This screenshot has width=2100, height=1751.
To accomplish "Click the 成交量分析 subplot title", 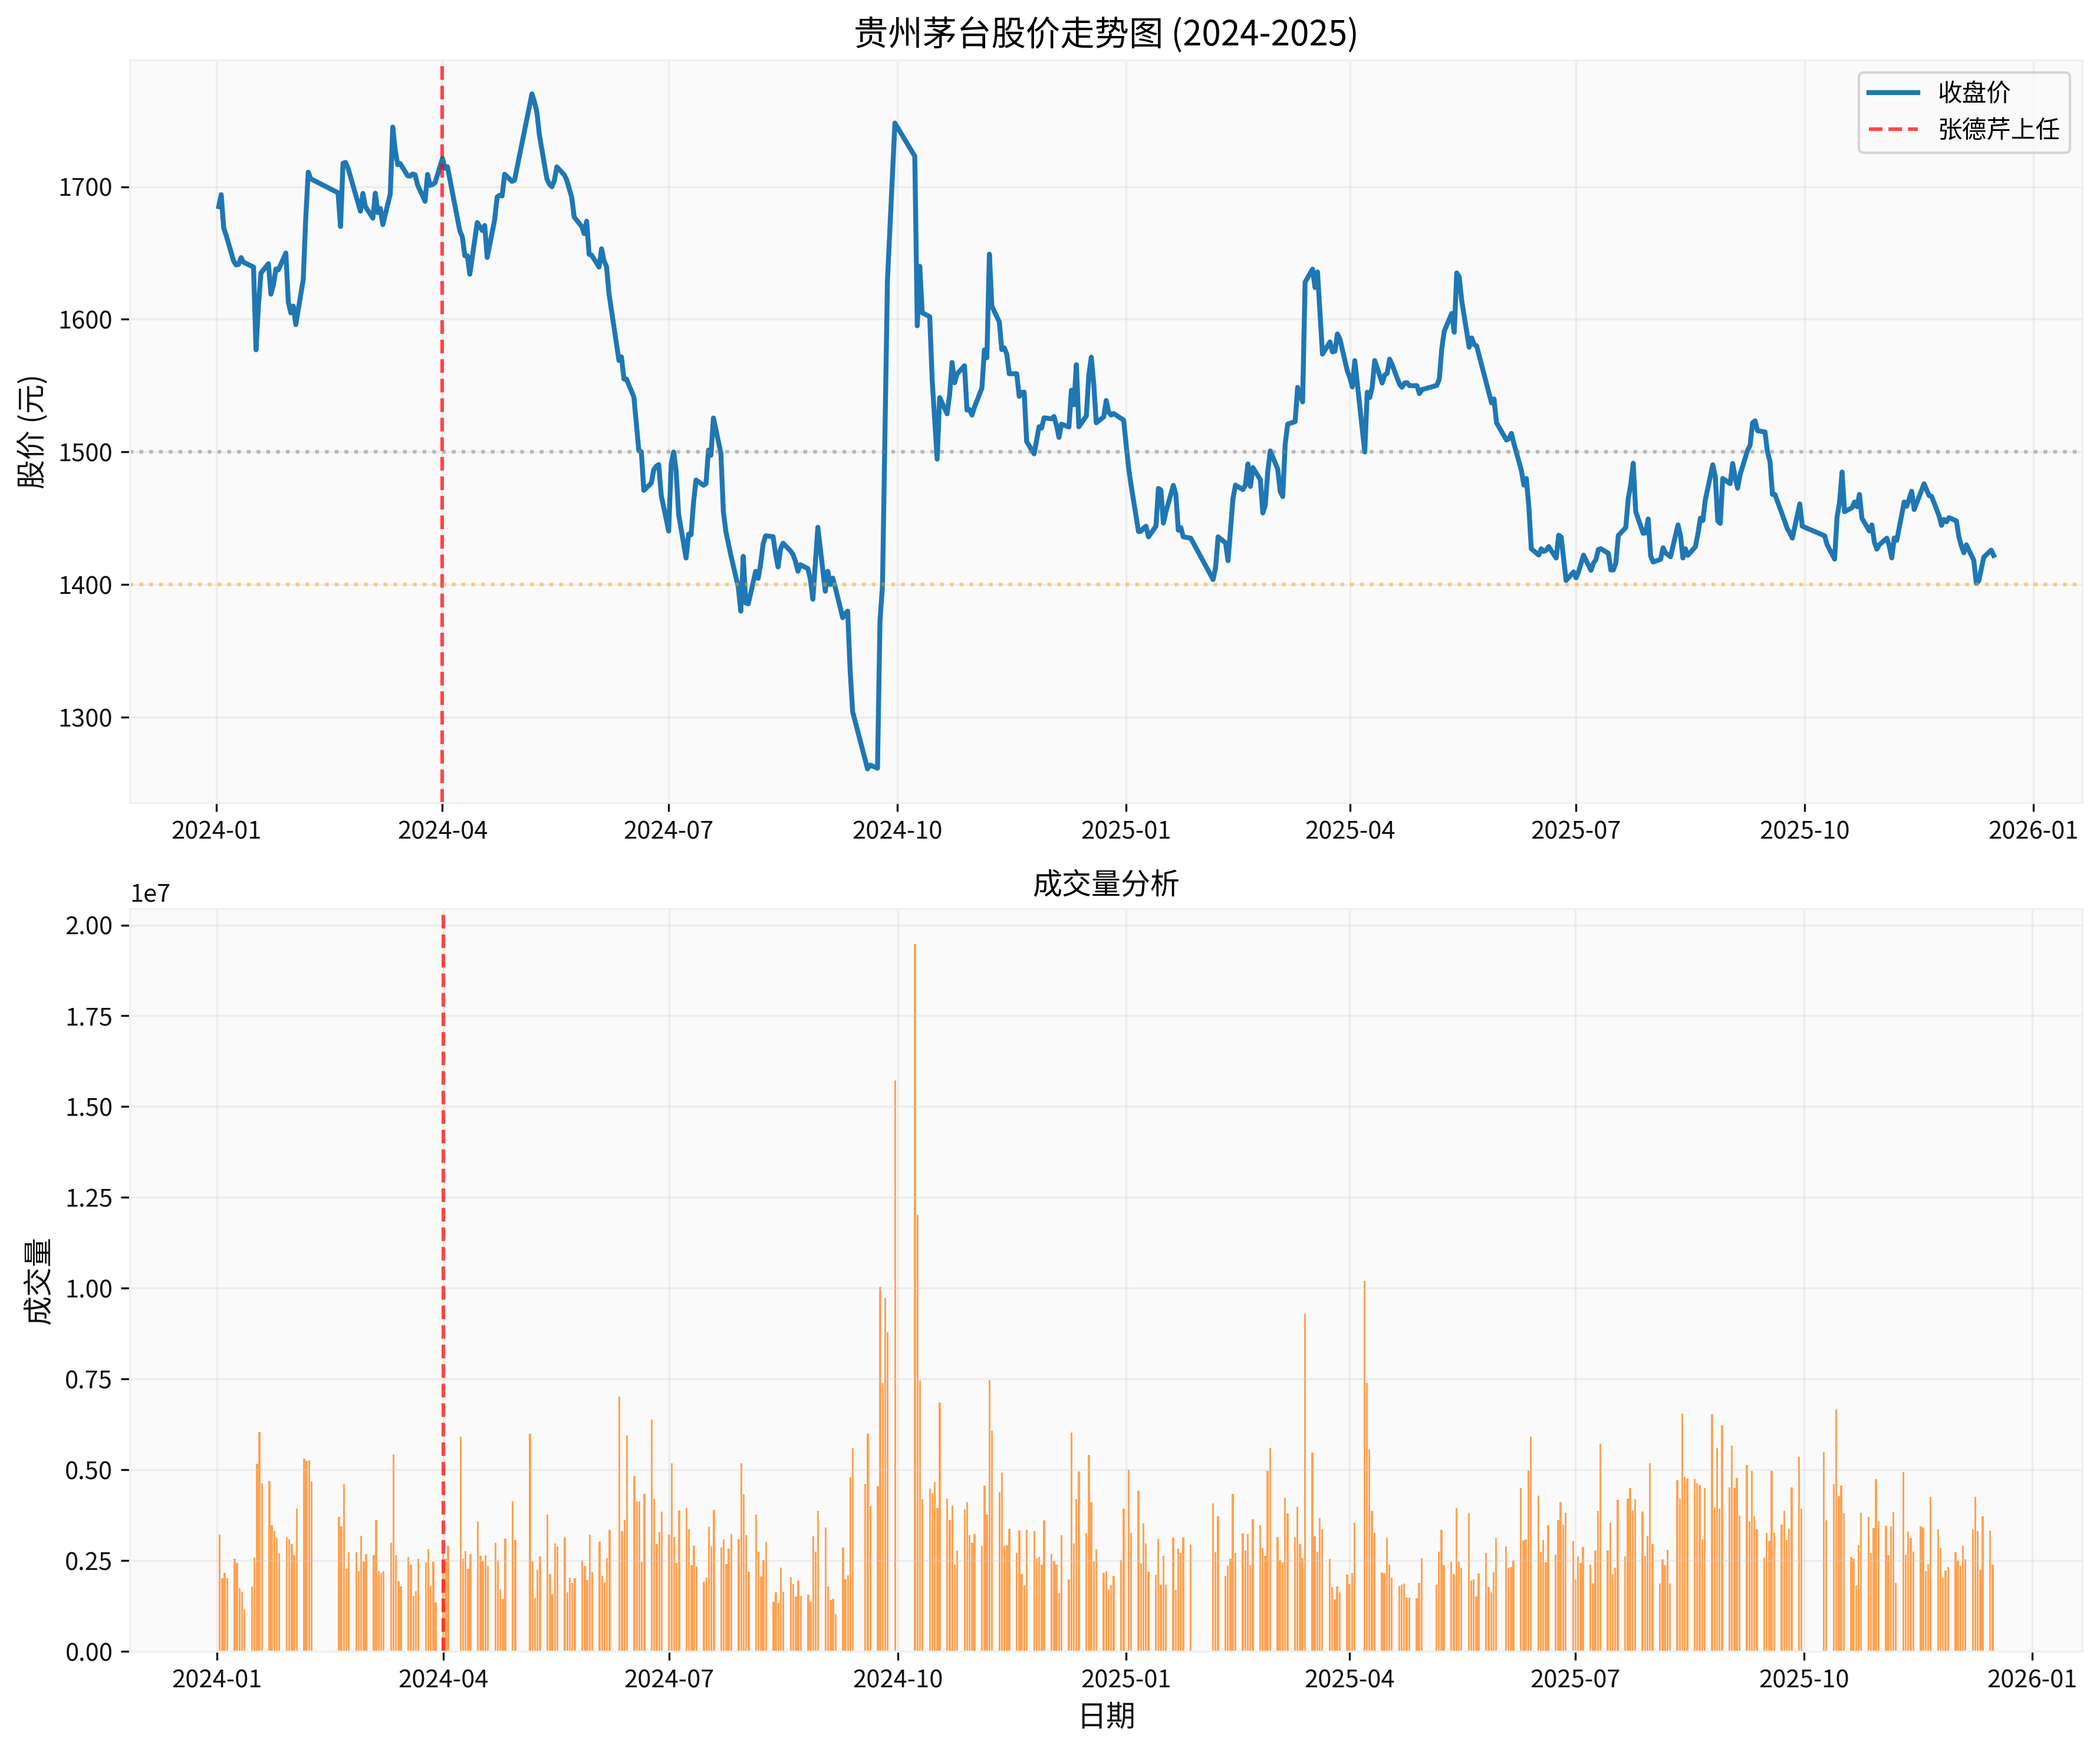I will 1105,883.
